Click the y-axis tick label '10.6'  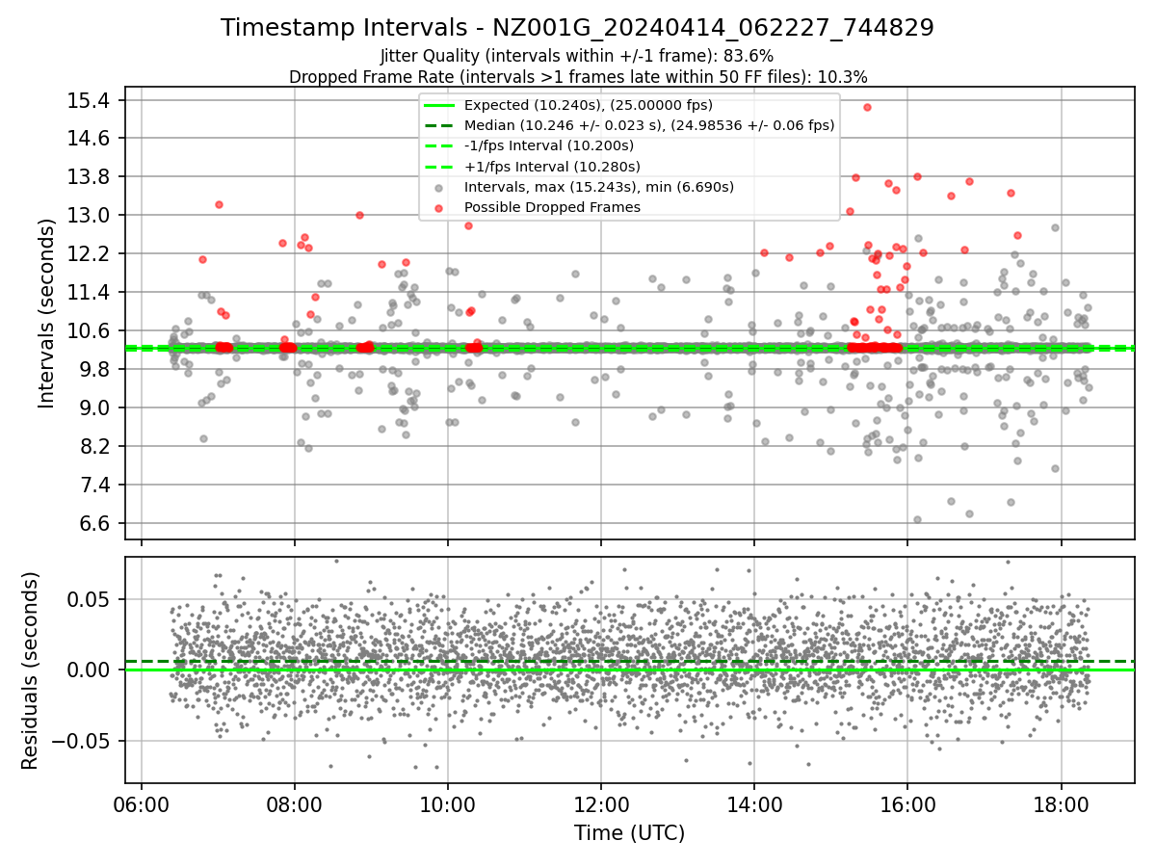(91, 331)
